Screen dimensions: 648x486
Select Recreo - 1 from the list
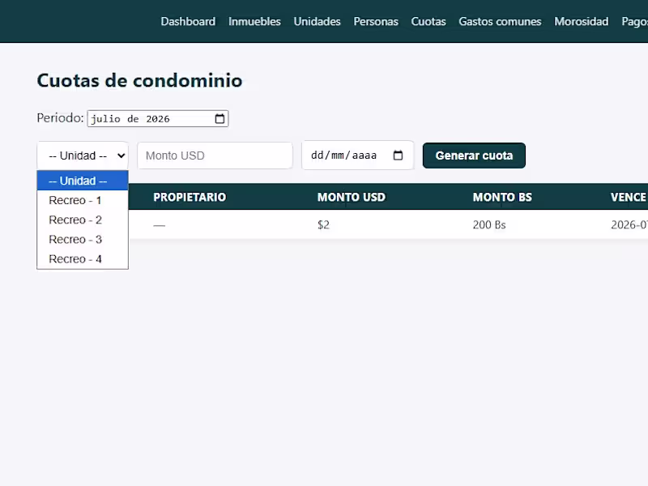click(83, 200)
